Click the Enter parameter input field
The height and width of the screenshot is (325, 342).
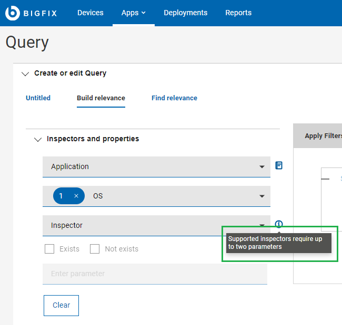coord(155,274)
